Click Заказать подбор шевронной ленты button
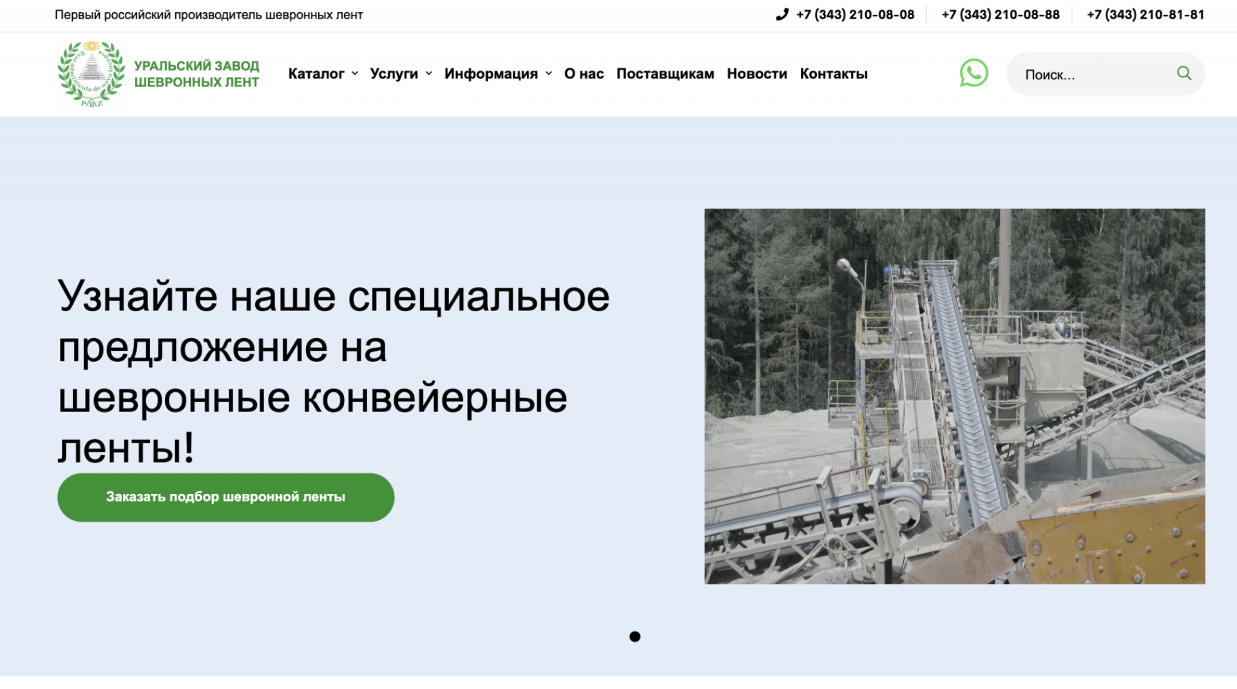 [225, 496]
